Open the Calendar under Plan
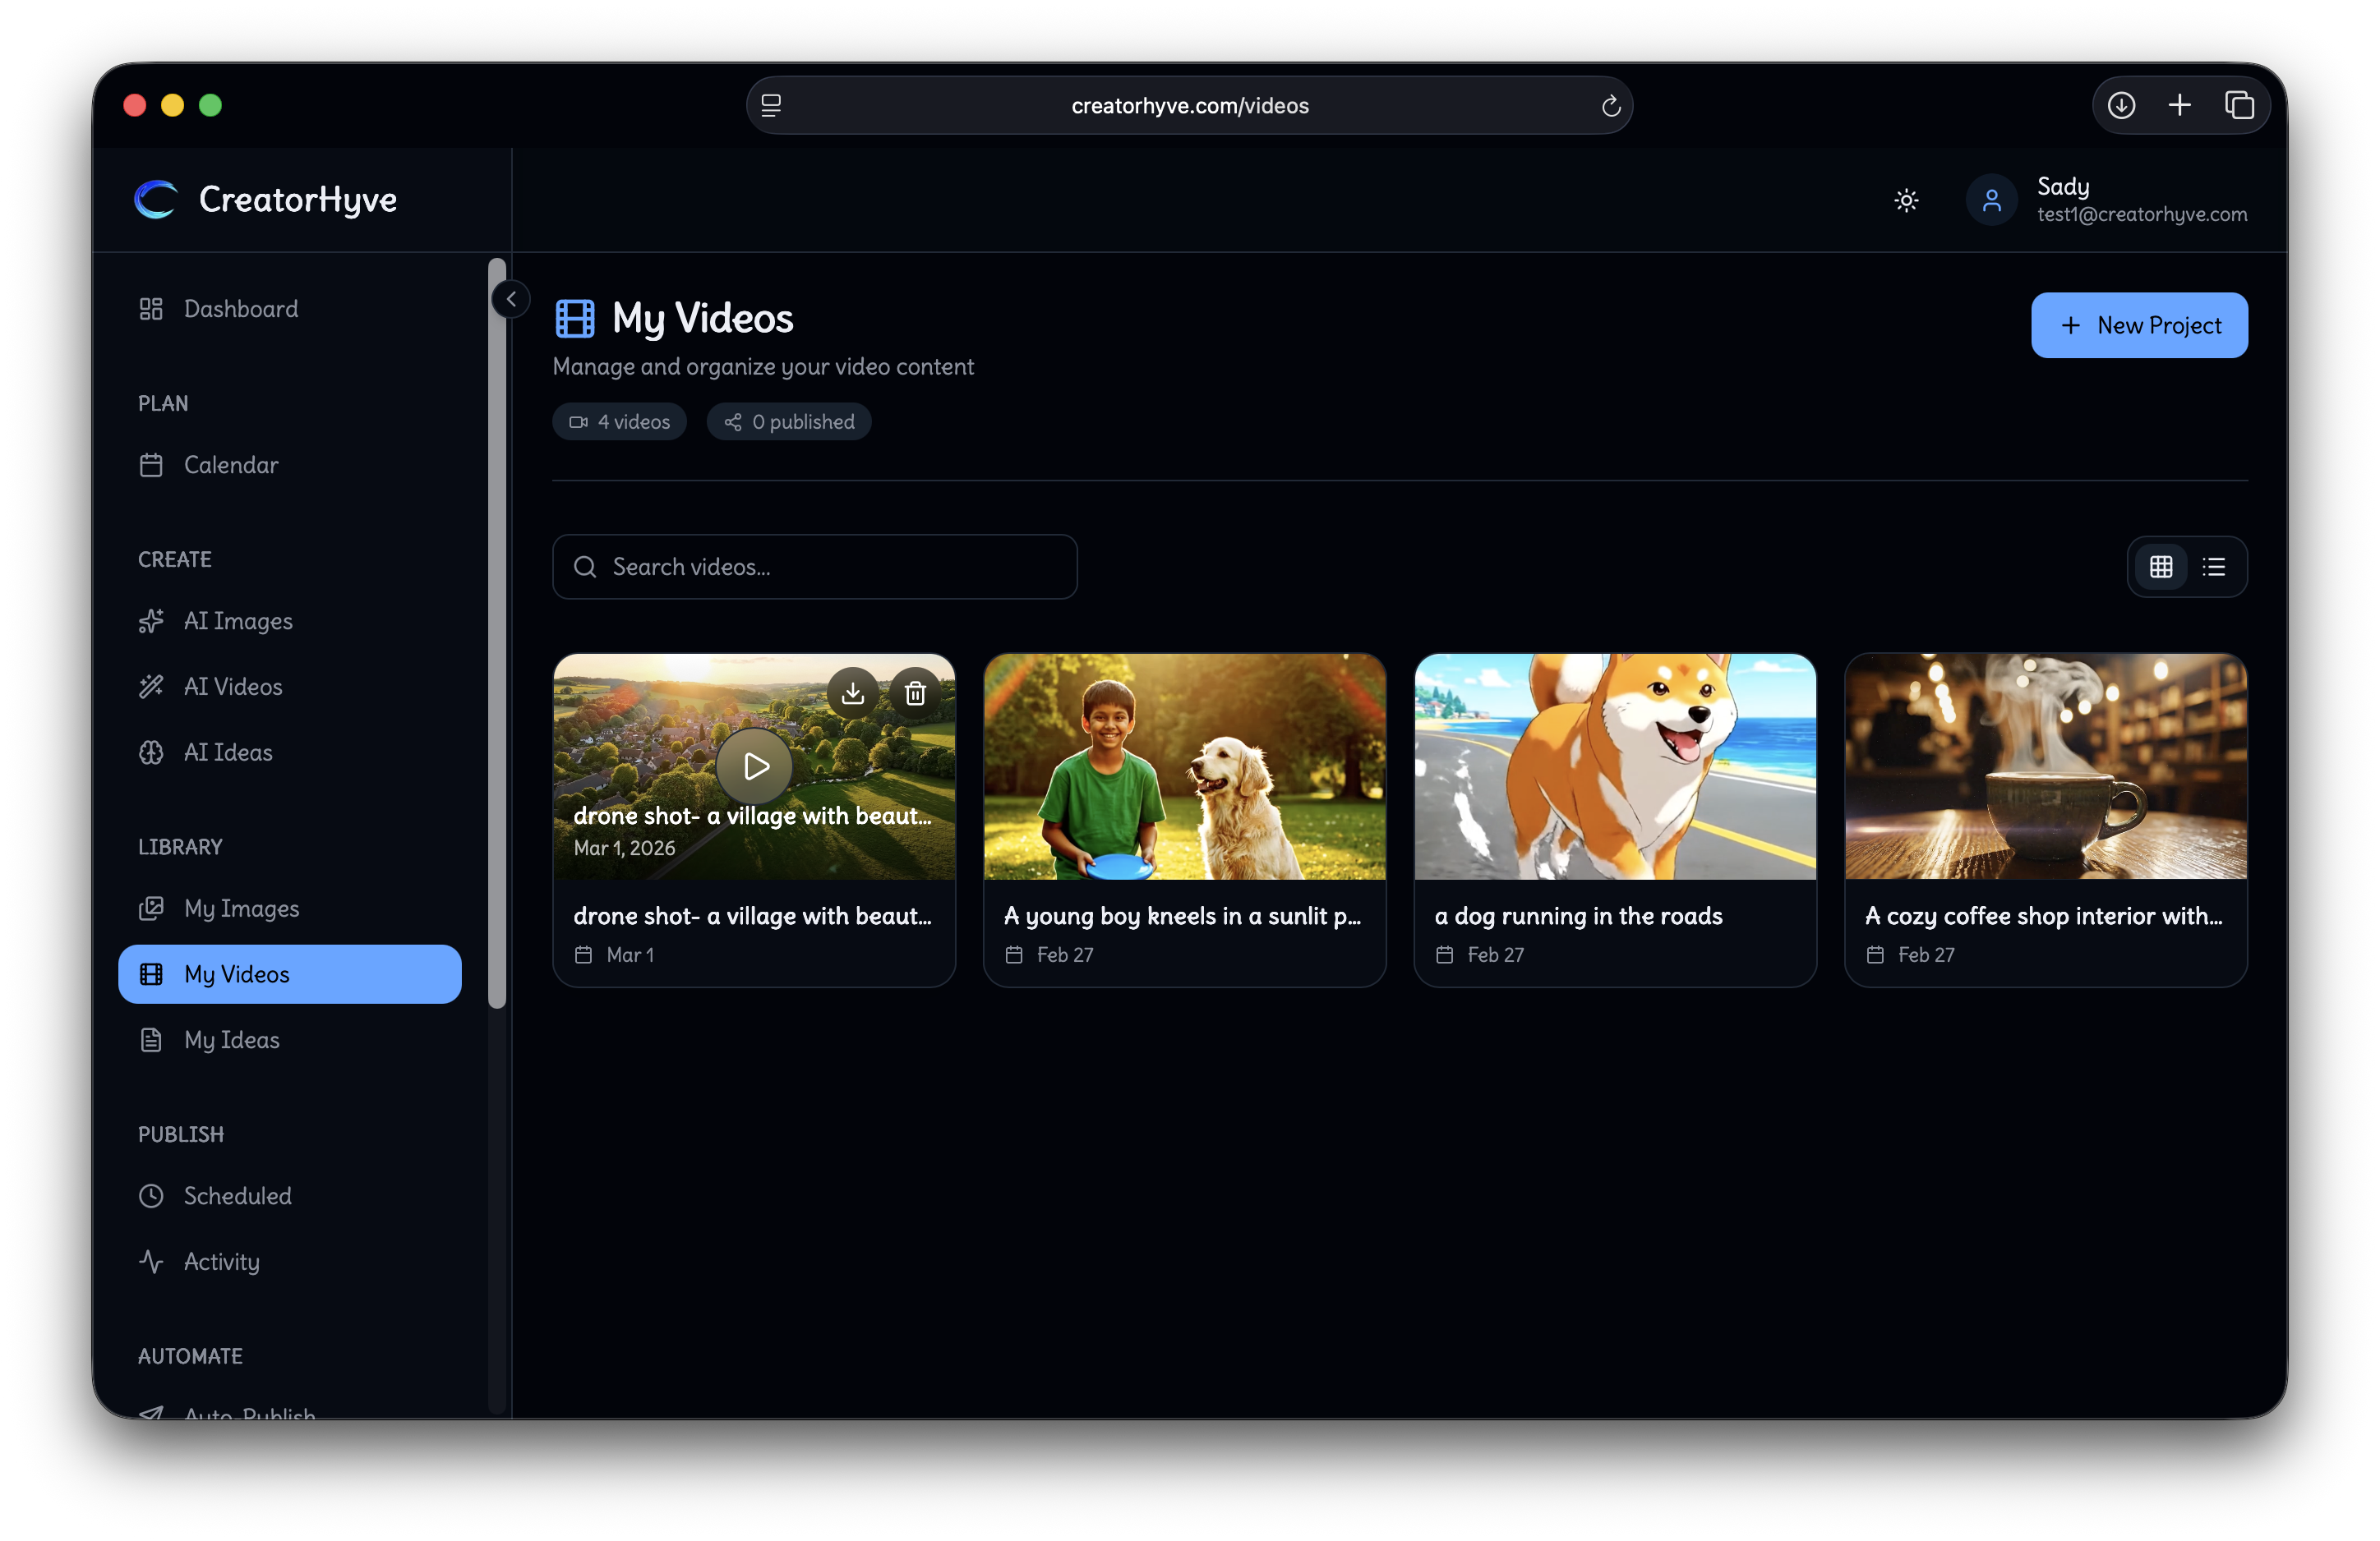Screen dimensions: 2380x1541 click(x=231, y=465)
